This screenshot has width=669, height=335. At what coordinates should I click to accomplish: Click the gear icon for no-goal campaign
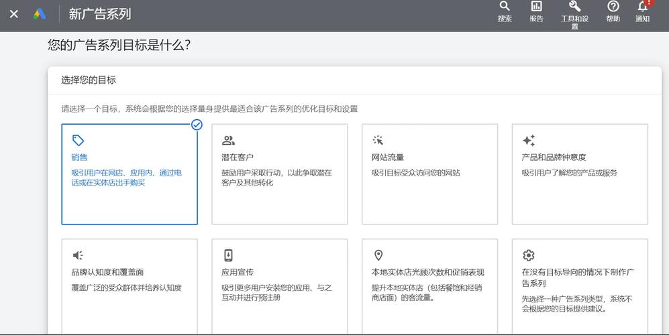(528, 255)
